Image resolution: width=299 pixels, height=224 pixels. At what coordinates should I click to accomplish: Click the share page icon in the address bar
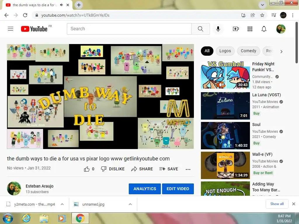pyautogui.click(x=253, y=15)
